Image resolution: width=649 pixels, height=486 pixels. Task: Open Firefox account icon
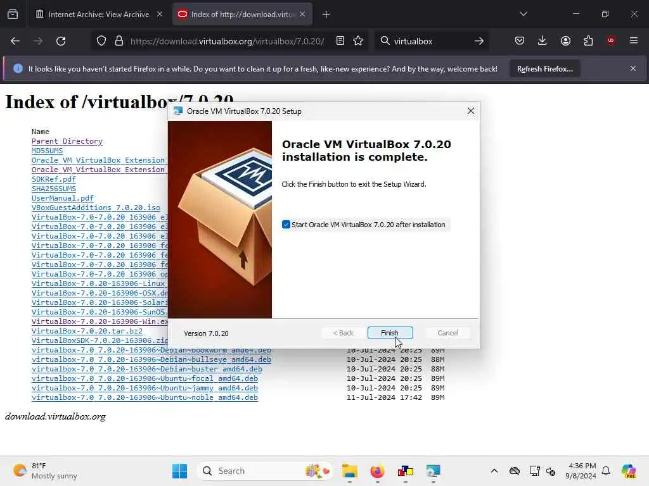click(x=565, y=40)
